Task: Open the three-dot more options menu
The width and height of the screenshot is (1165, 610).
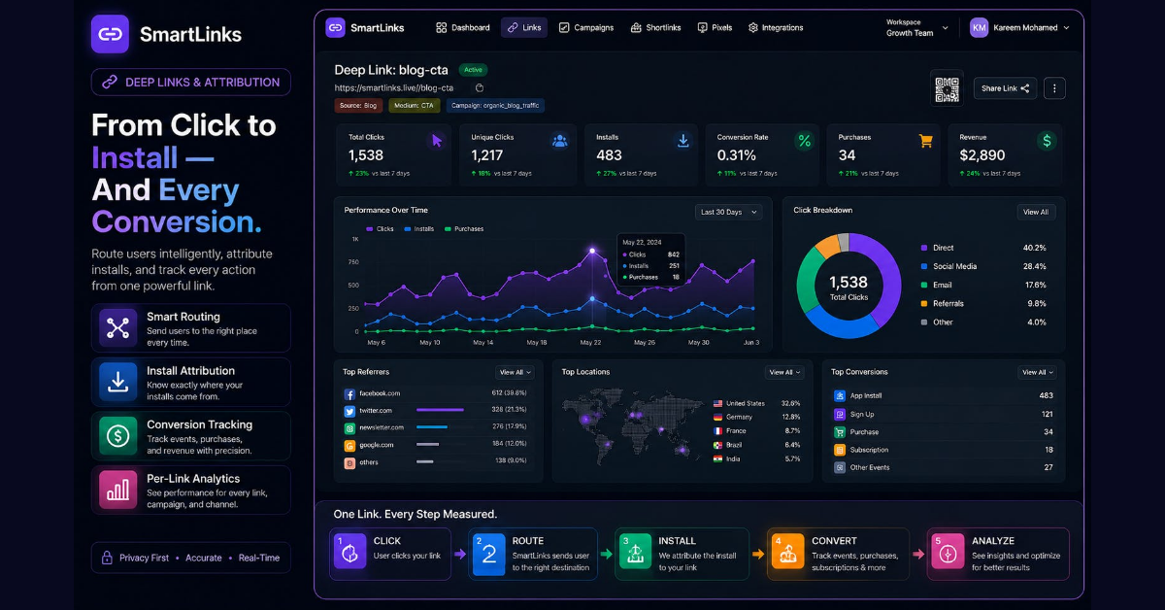Action: (1054, 88)
